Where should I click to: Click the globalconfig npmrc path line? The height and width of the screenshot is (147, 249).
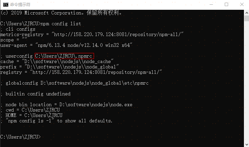click(75, 83)
